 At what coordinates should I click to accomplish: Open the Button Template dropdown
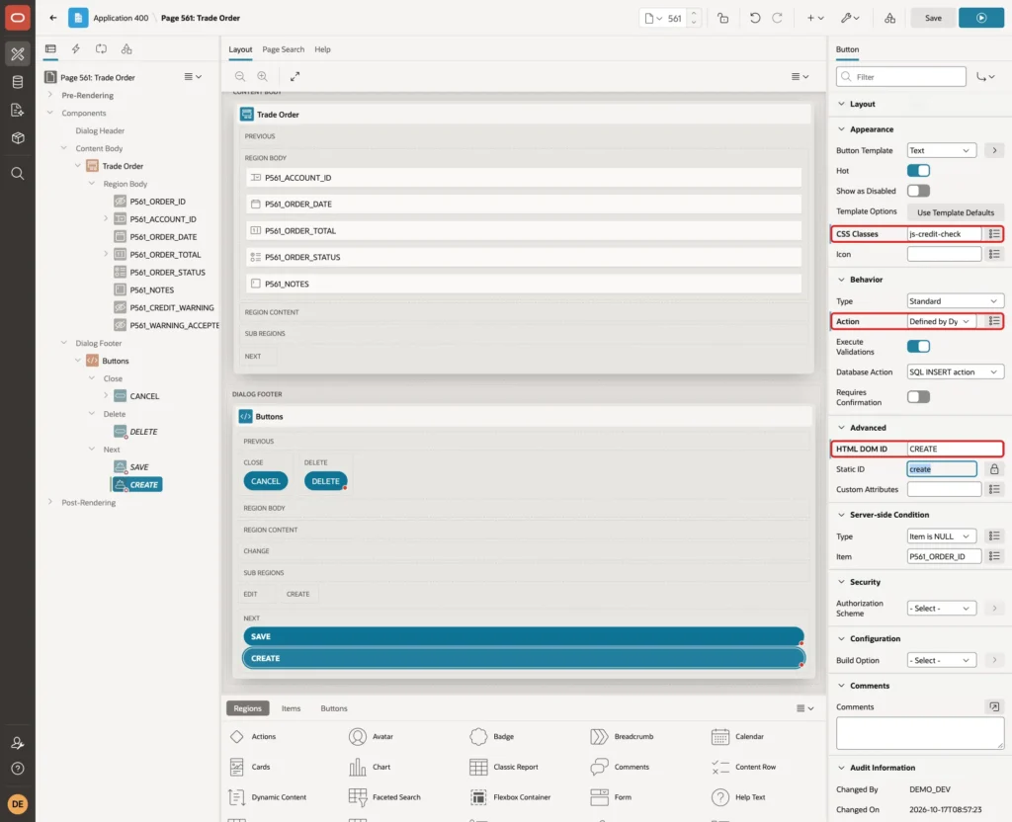point(941,150)
